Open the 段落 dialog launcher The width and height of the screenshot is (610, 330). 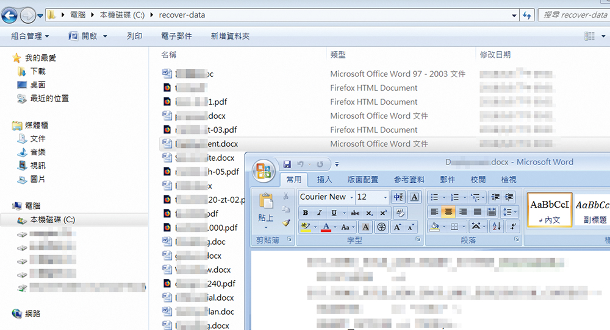(517, 239)
